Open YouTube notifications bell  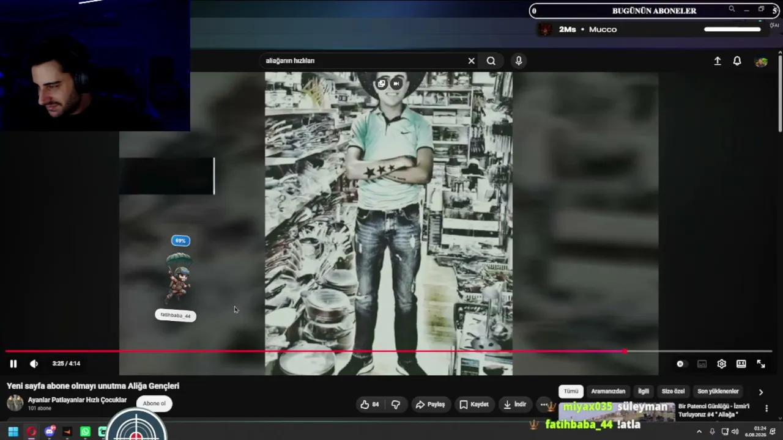pyautogui.click(x=737, y=61)
